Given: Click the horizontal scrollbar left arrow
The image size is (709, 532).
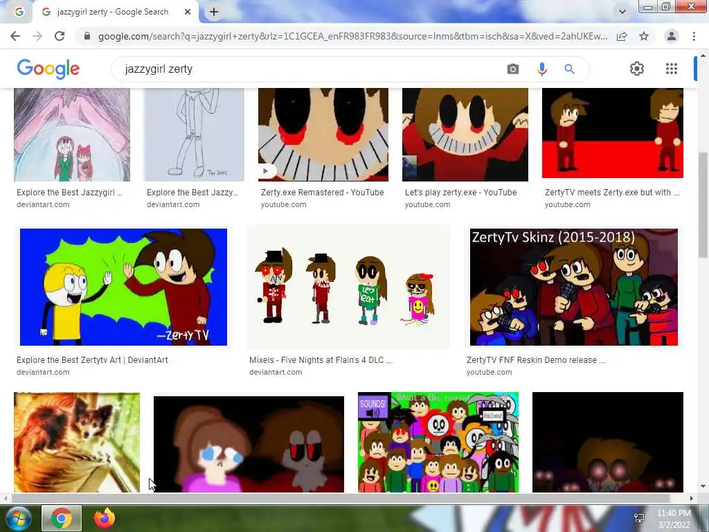Looking at the screenshot, I should click(5, 499).
